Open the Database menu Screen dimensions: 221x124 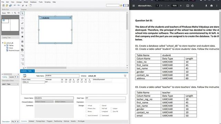(x=33, y=2)
